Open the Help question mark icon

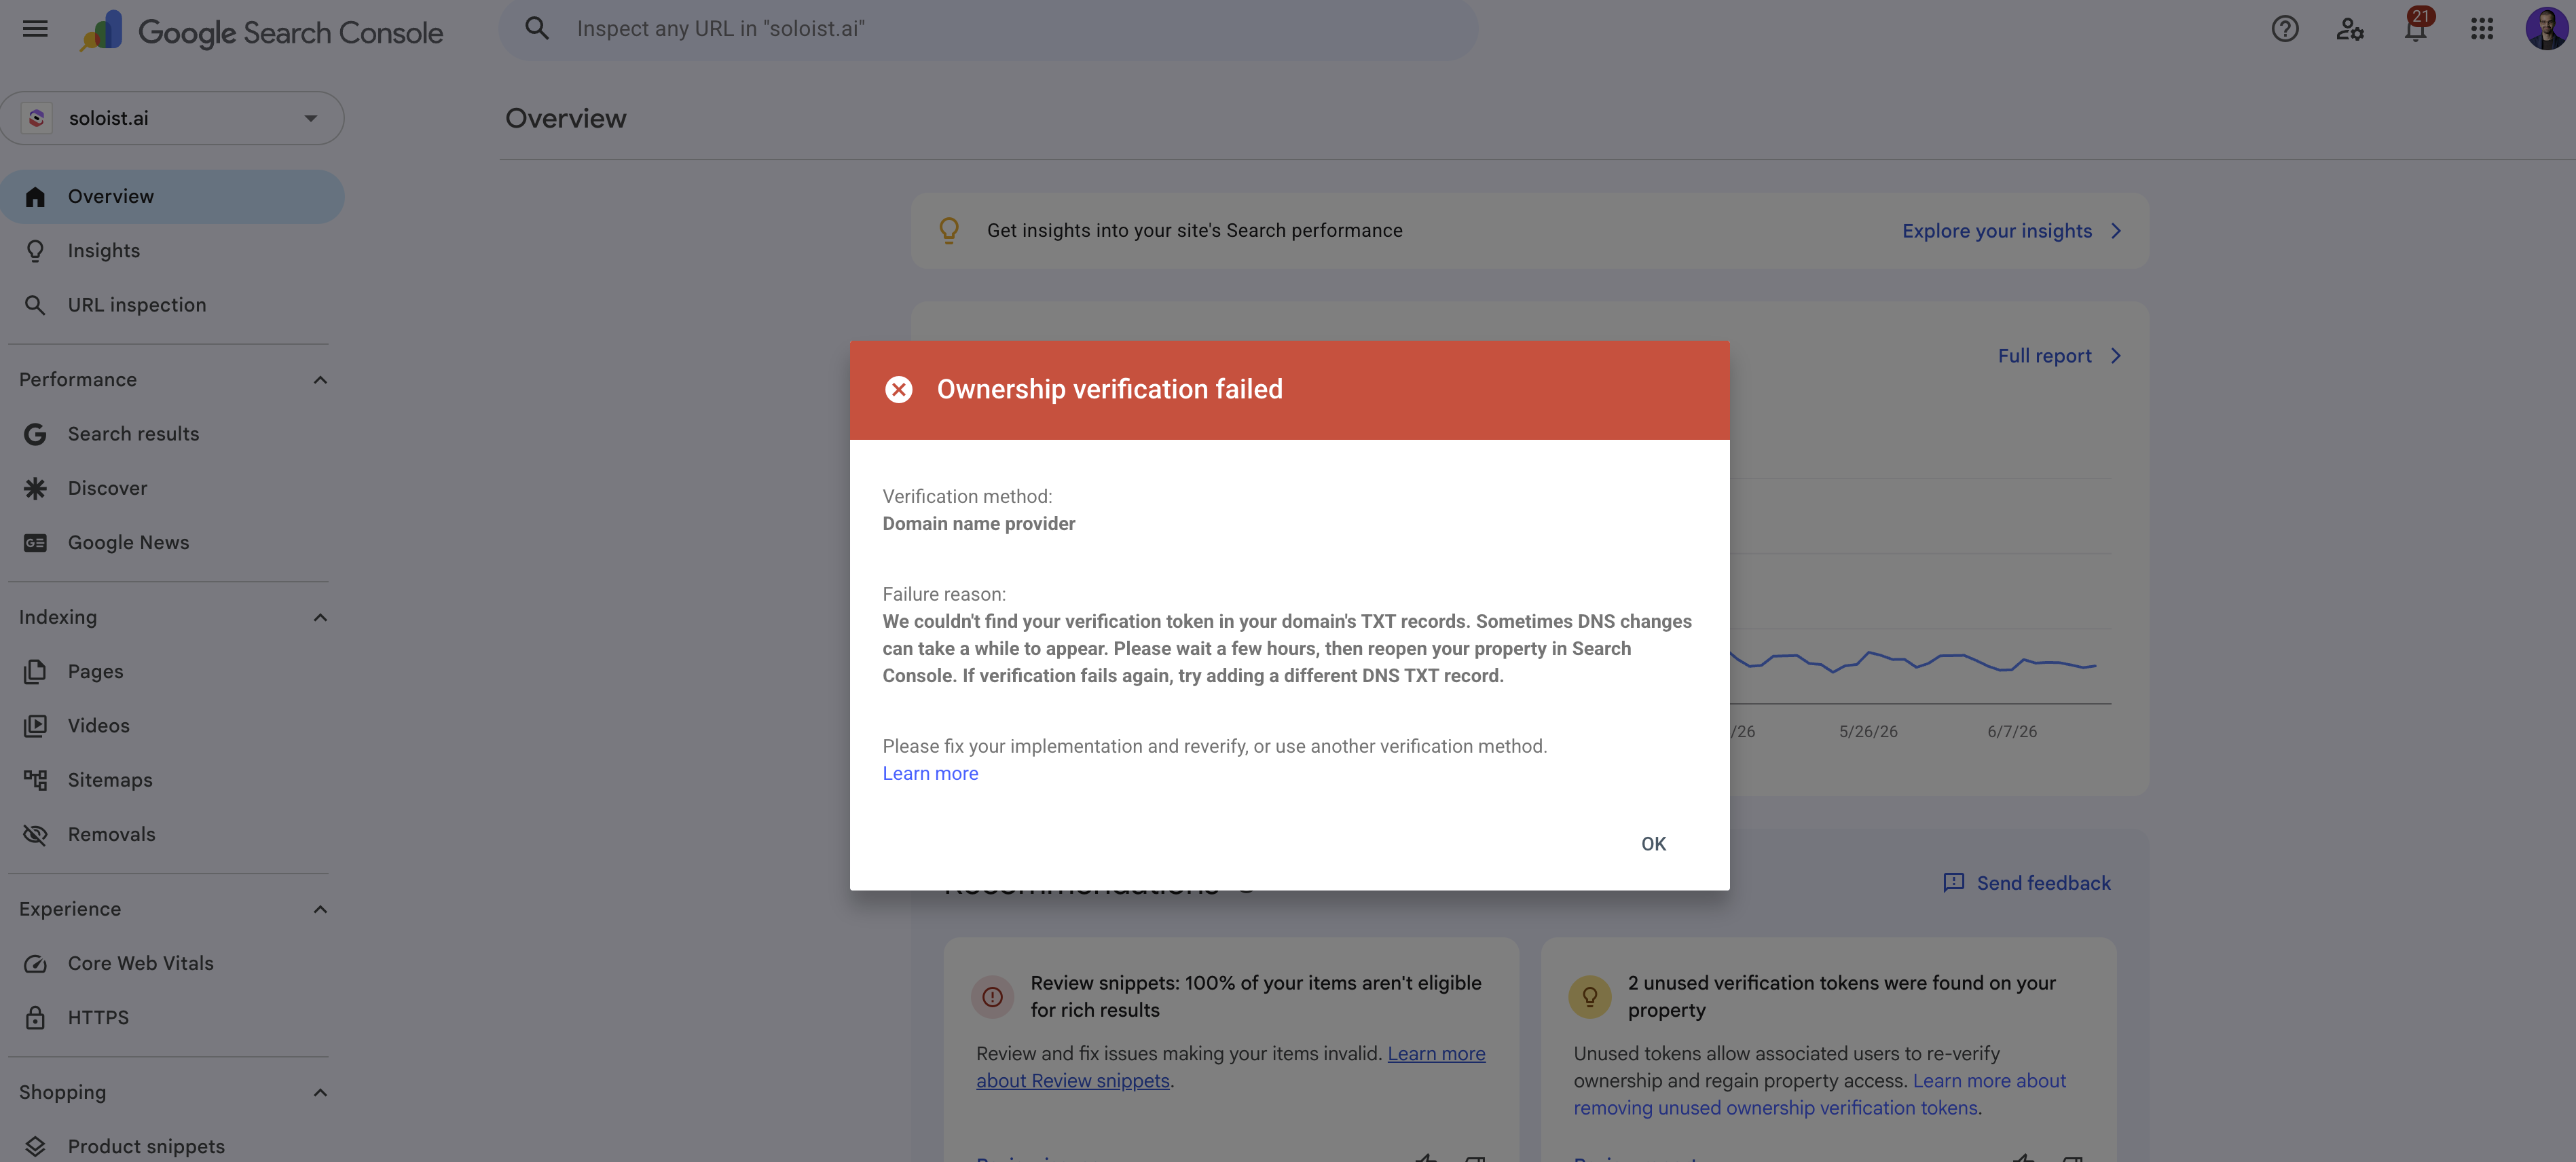2284,29
